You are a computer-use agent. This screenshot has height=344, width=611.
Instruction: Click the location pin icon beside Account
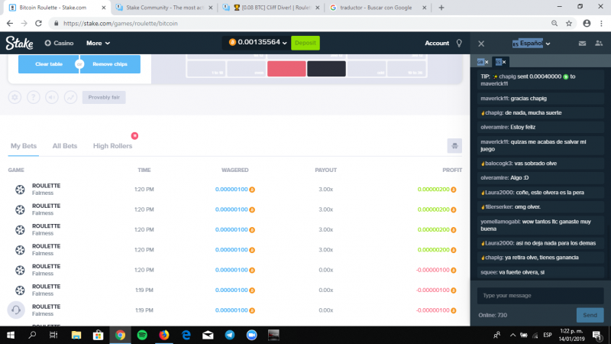pyautogui.click(x=459, y=44)
